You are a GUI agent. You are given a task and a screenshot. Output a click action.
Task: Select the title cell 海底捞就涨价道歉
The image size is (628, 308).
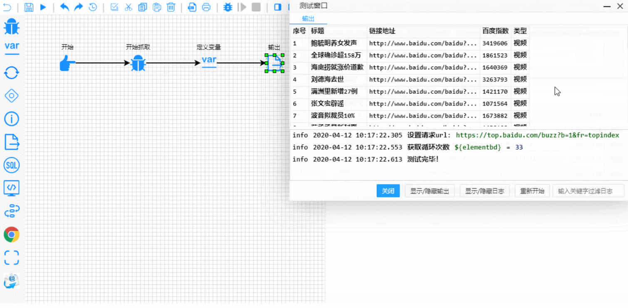pyautogui.click(x=337, y=67)
